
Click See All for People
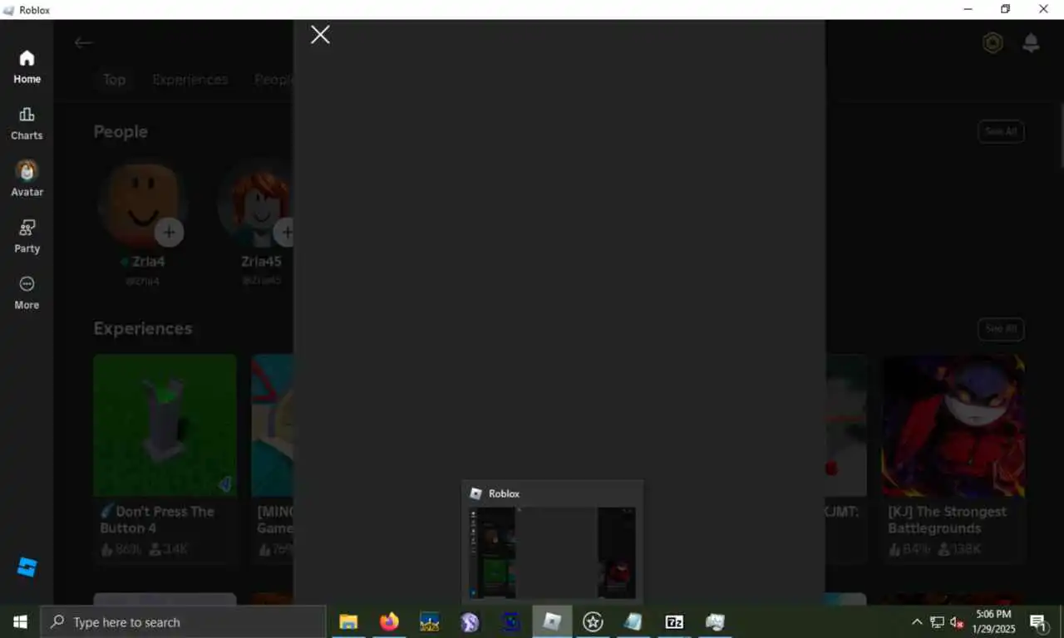(x=1001, y=131)
